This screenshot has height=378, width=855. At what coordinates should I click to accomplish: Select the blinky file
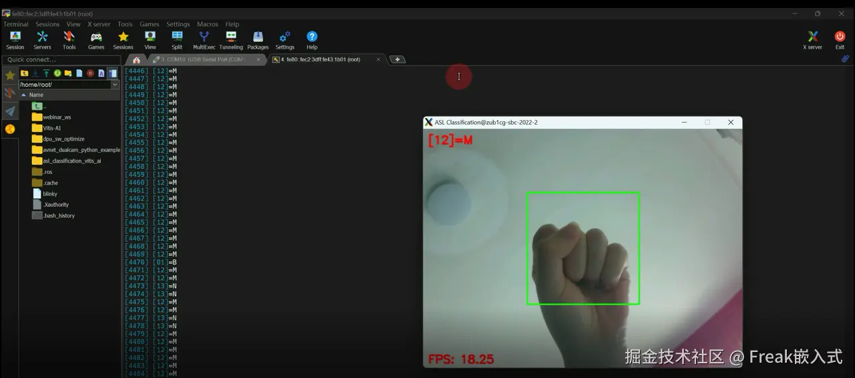point(45,194)
